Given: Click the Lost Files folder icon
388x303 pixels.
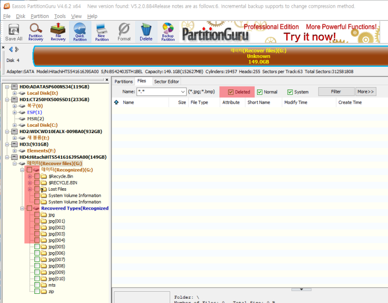Looking at the screenshot, I should point(44,189).
